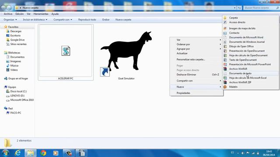Create new Documento de texto
Viewport: 280px width, 157px height.
tap(251, 73)
